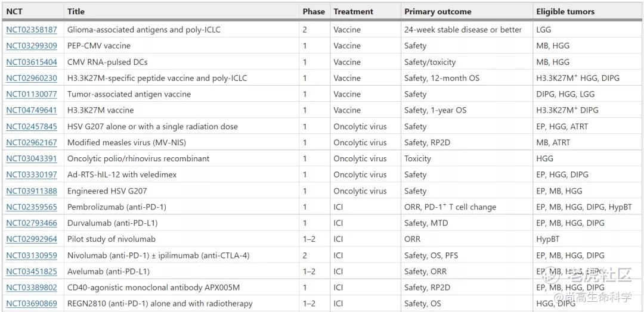This screenshot has width=644, height=312.
Task: Click the Primary outcome column header
Action: 438,11
